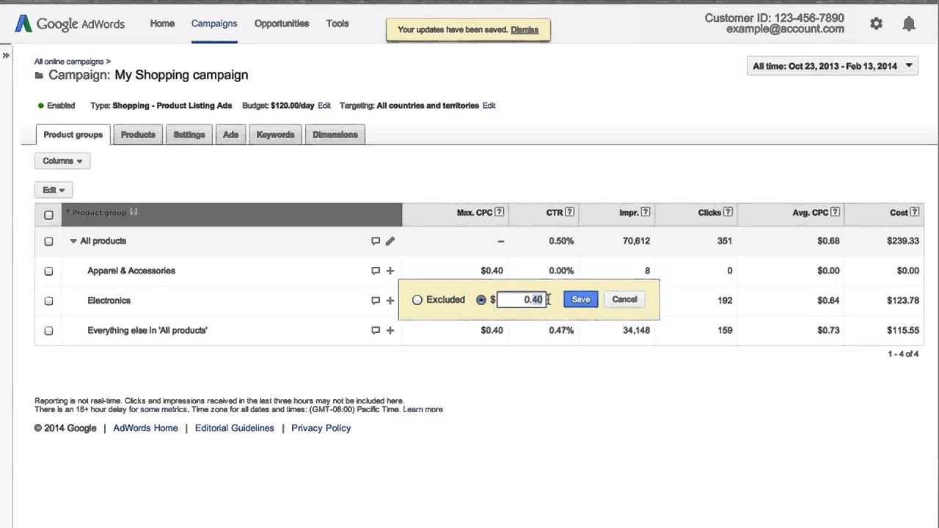
Task: Check Everything else in 'All products' checkbox
Action: point(48,331)
